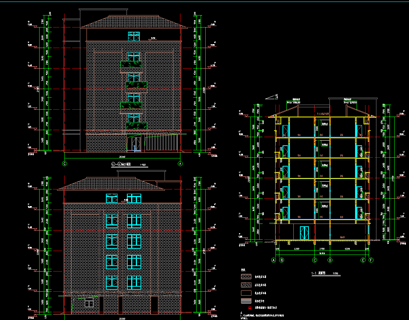
Task: Pick grid bubble D below the section drawing
Action: point(330,260)
